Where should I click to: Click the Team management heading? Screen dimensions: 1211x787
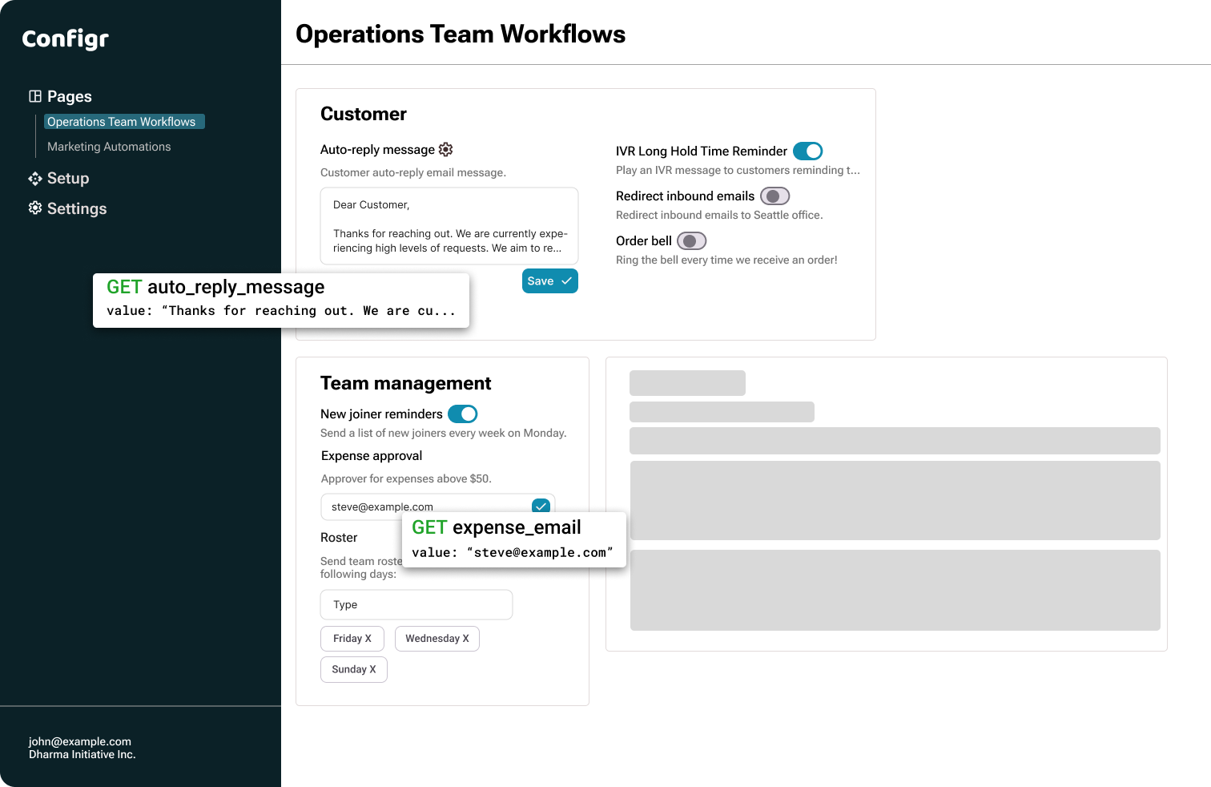pos(406,383)
